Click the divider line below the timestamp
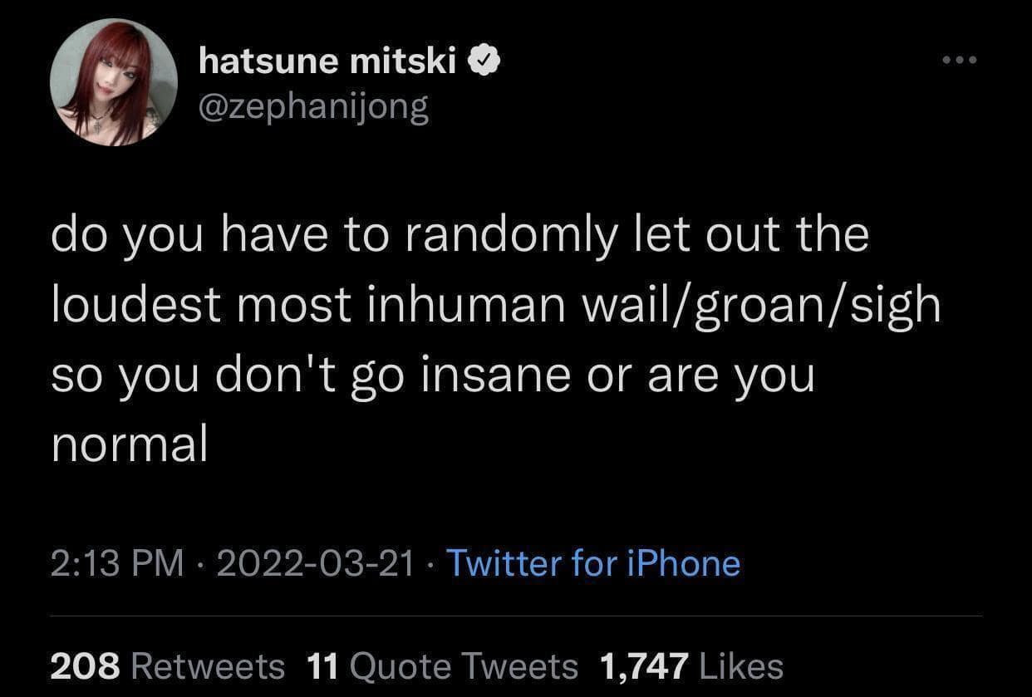Screen dimensions: 1032x697 516,616
